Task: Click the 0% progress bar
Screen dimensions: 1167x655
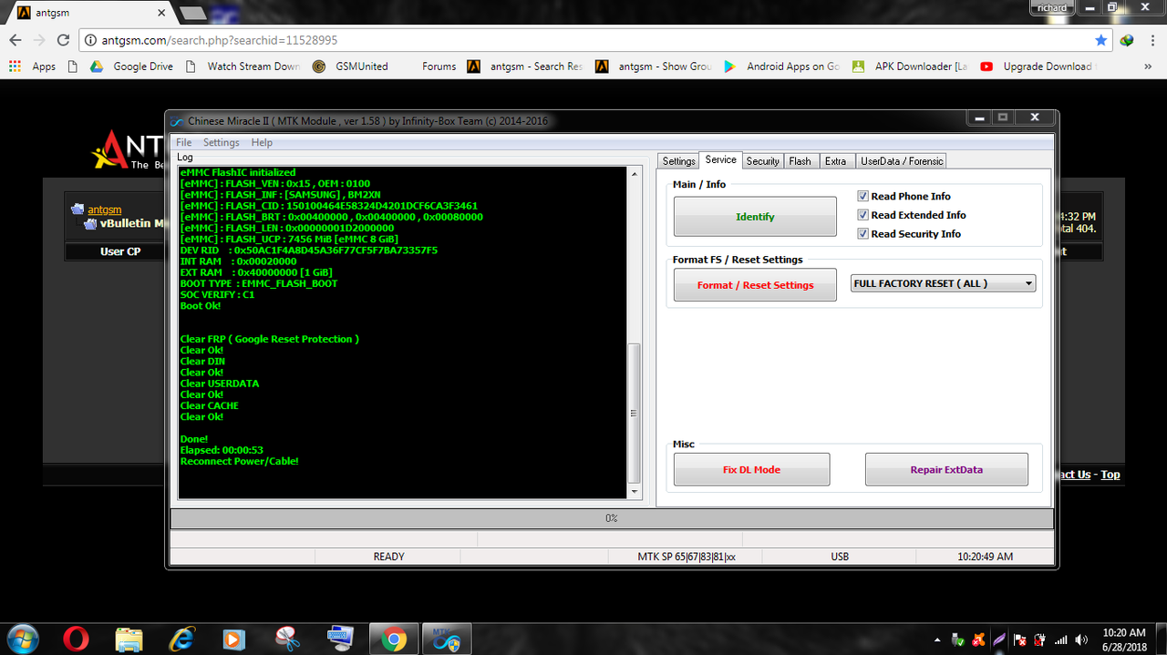Action: click(612, 518)
